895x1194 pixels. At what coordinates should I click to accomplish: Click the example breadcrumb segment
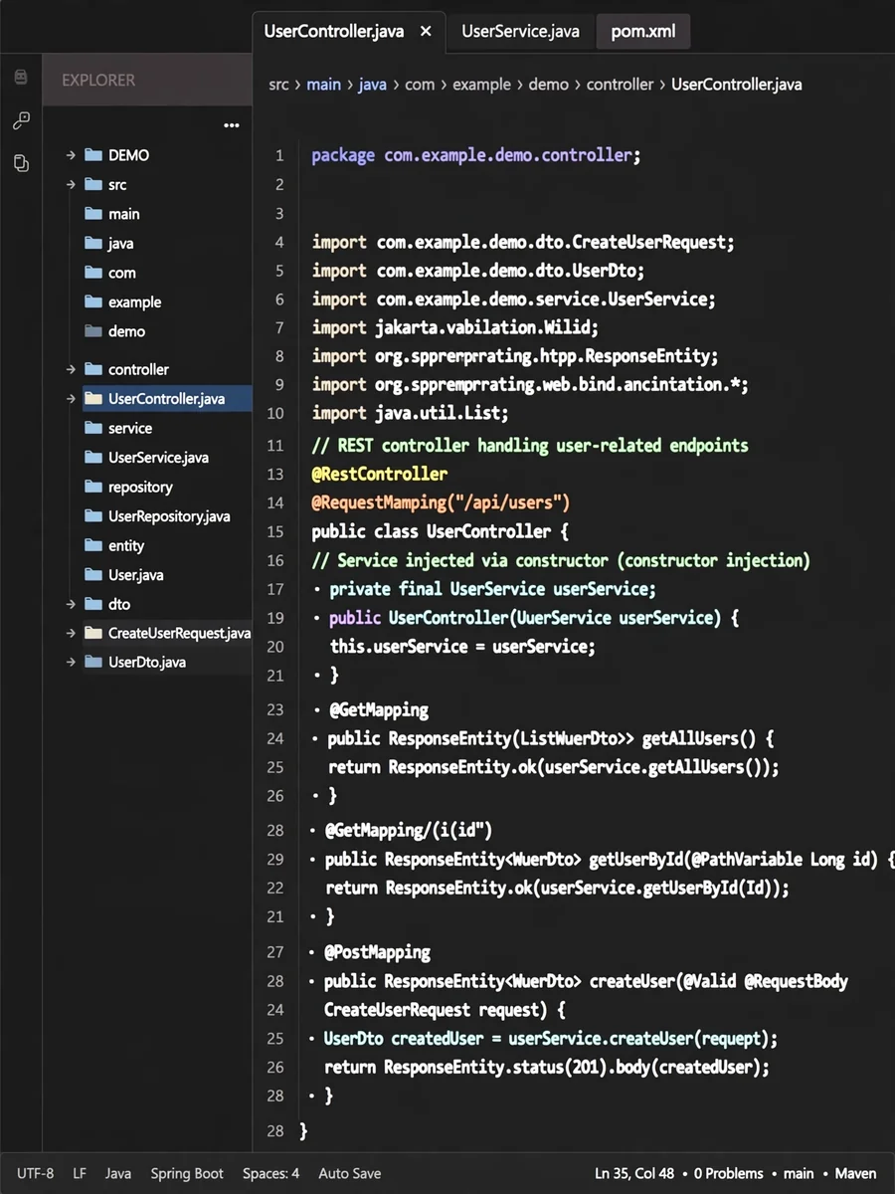[481, 85]
